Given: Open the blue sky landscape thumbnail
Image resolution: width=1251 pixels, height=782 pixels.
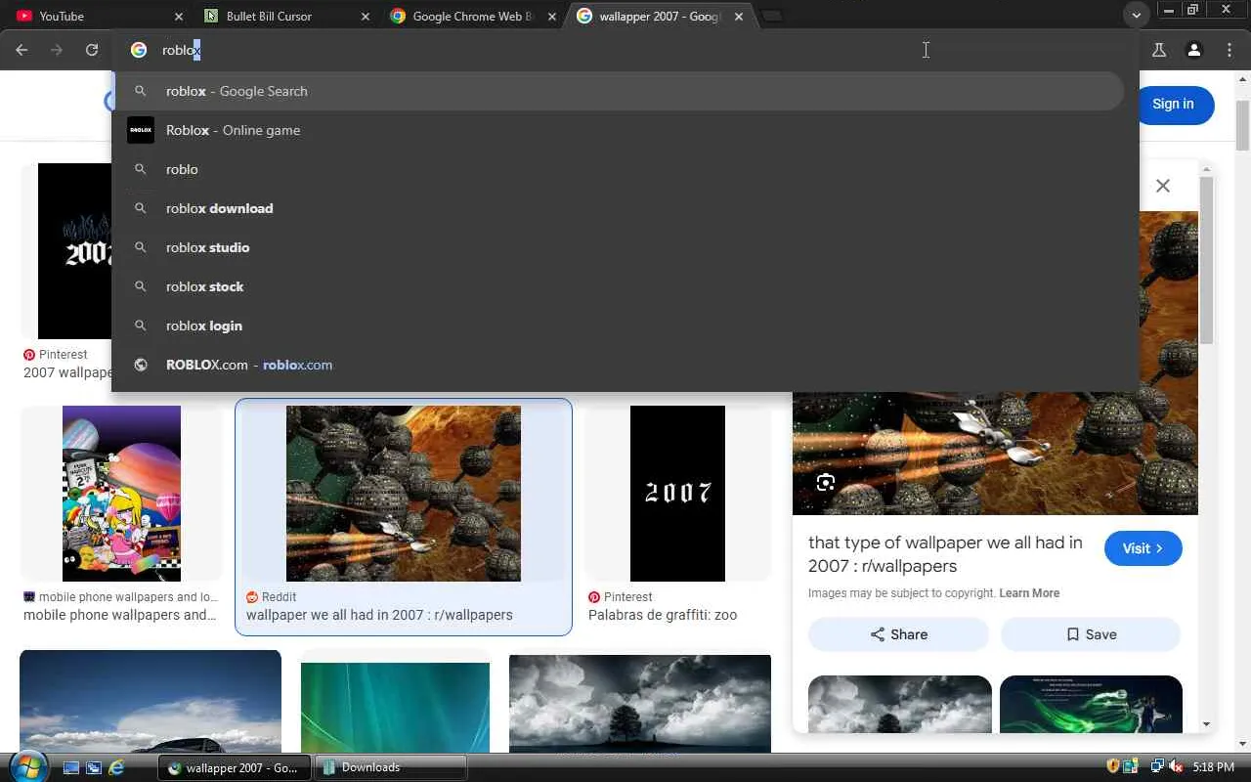Looking at the screenshot, I should coord(151,701).
